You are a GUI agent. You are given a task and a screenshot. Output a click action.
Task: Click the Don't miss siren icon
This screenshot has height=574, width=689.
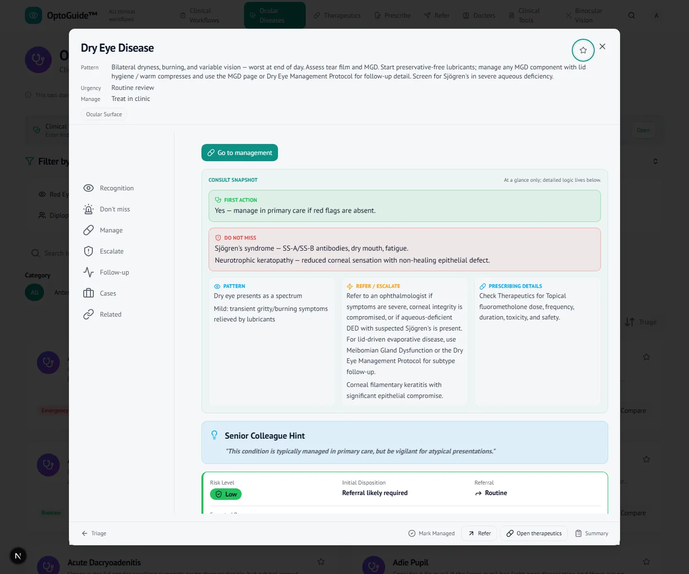coord(89,209)
